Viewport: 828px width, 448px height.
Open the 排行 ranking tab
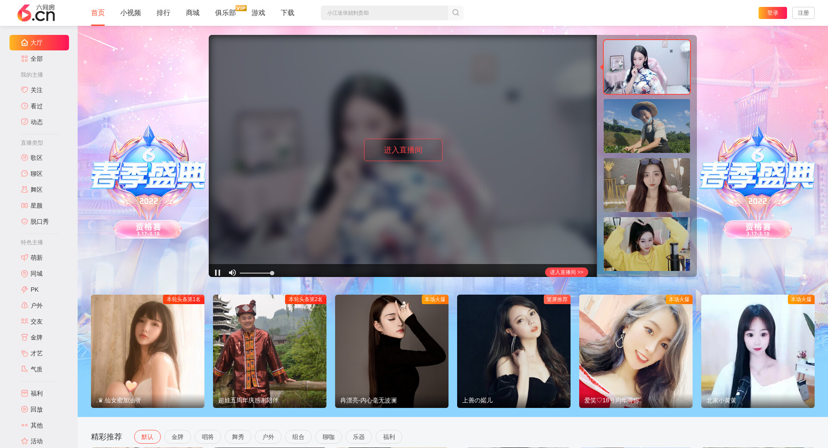click(163, 13)
